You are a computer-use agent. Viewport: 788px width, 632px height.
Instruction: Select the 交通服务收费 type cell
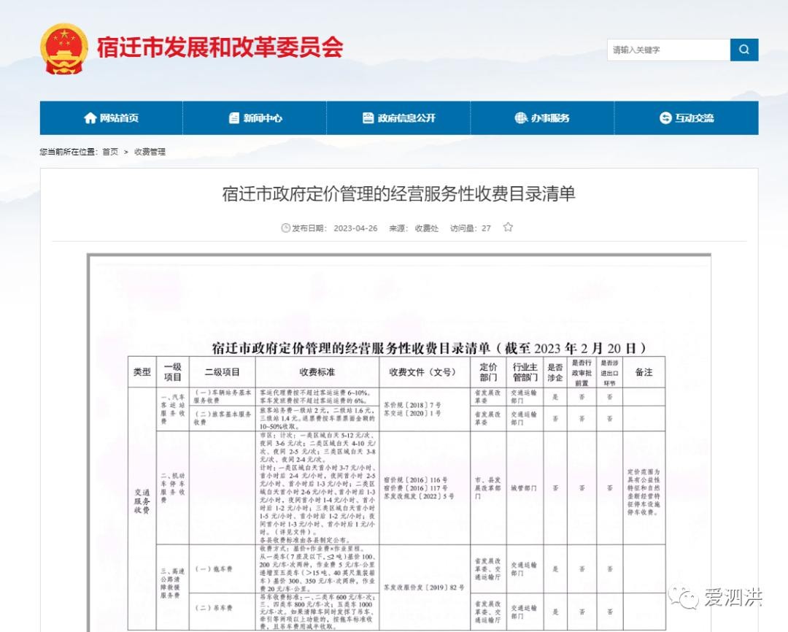pyautogui.click(x=141, y=496)
